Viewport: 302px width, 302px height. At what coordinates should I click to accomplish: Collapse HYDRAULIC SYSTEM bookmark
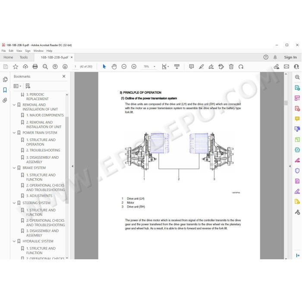pos(14,241)
